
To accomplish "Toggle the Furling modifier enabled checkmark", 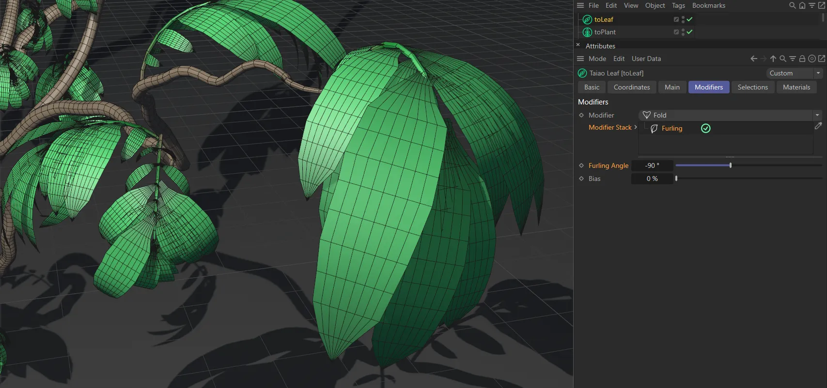I will click(706, 128).
